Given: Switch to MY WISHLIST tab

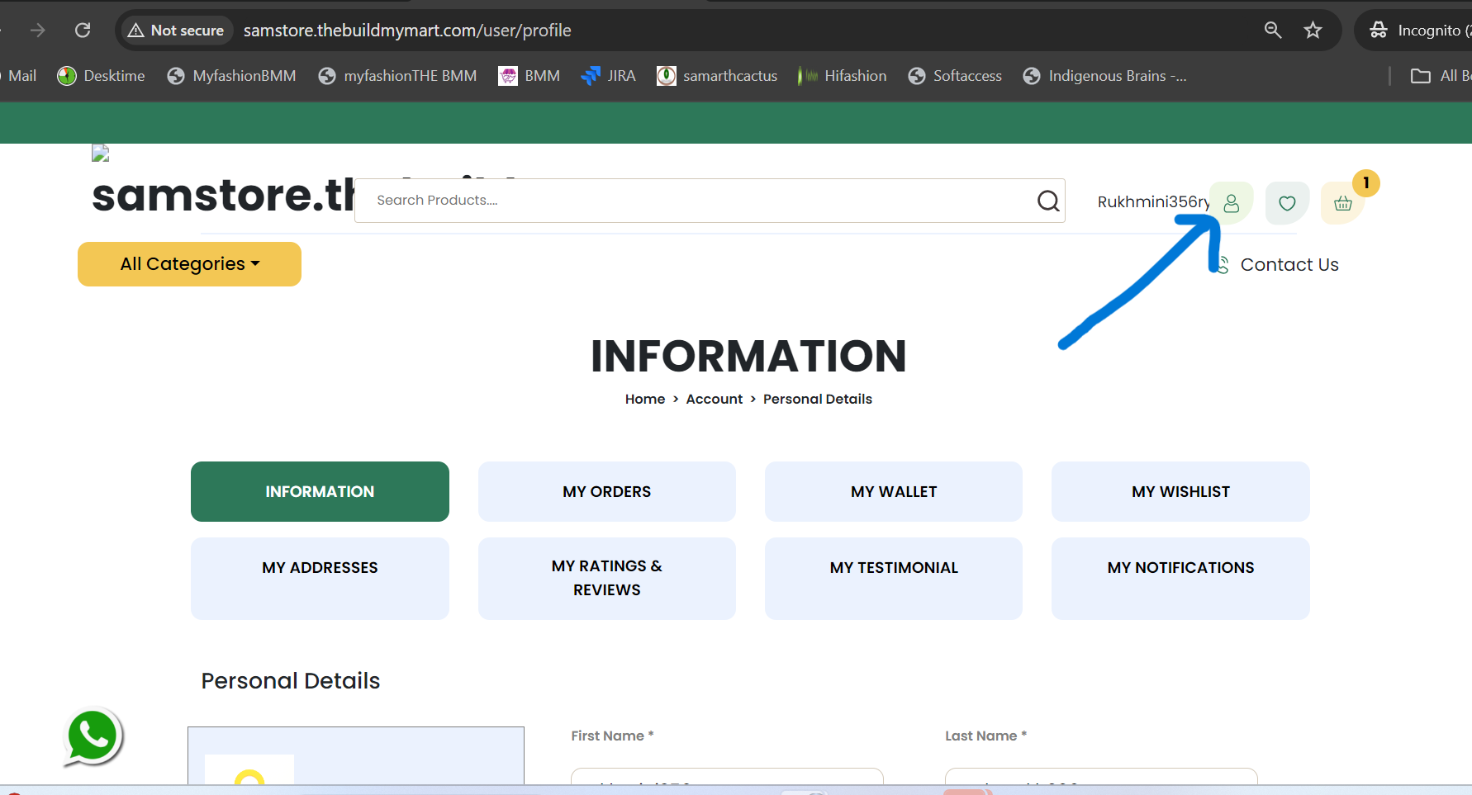Looking at the screenshot, I should 1180,491.
